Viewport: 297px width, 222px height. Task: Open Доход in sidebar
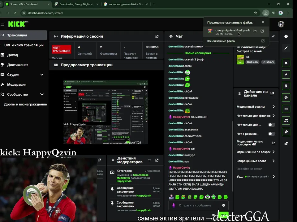tap(12, 55)
